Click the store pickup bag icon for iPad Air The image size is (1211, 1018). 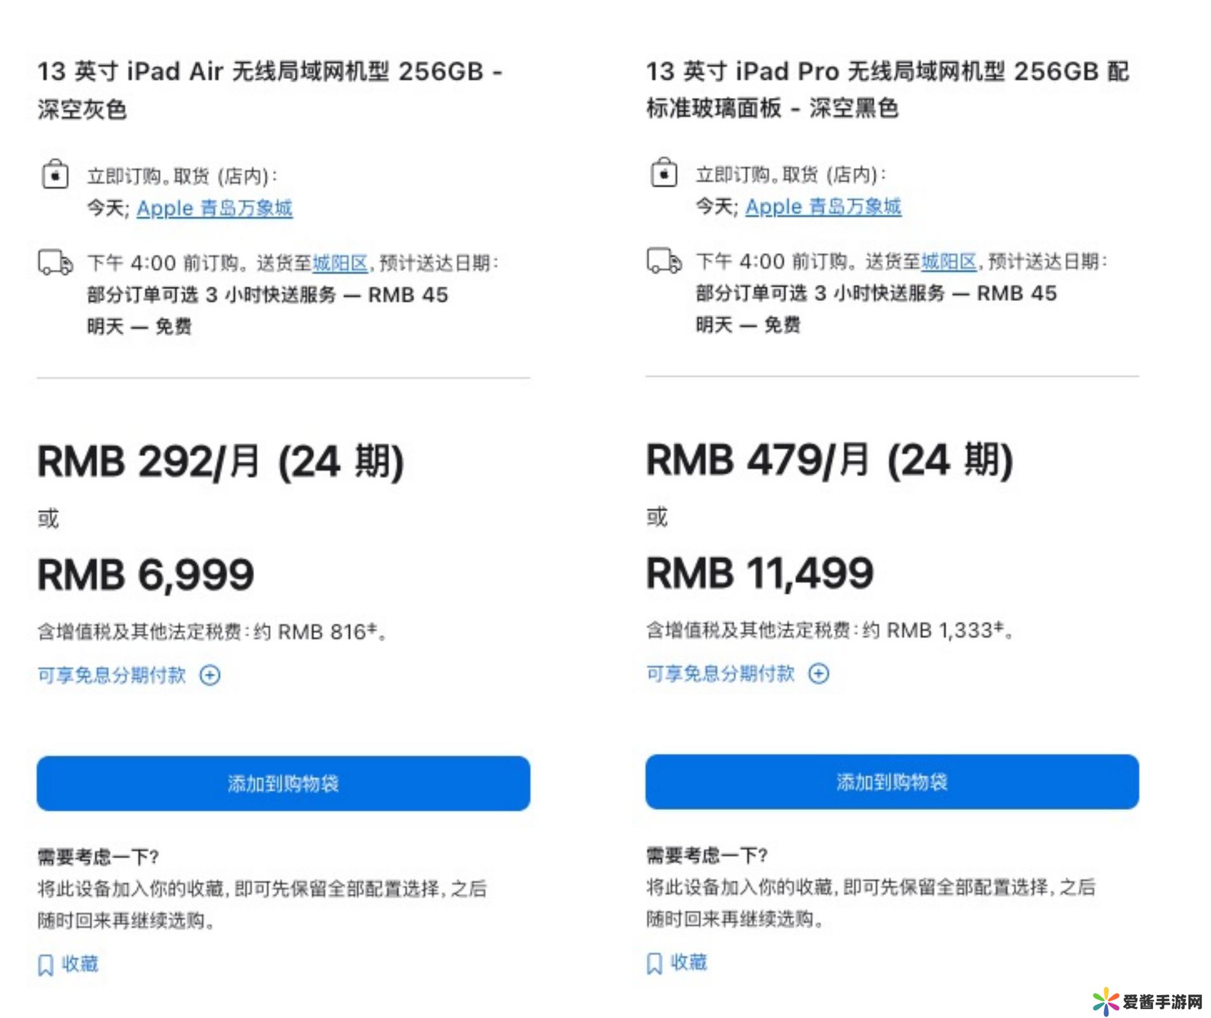[55, 174]
